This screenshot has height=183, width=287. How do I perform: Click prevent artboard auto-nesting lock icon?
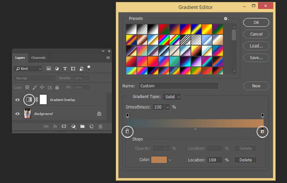point(50,87)
